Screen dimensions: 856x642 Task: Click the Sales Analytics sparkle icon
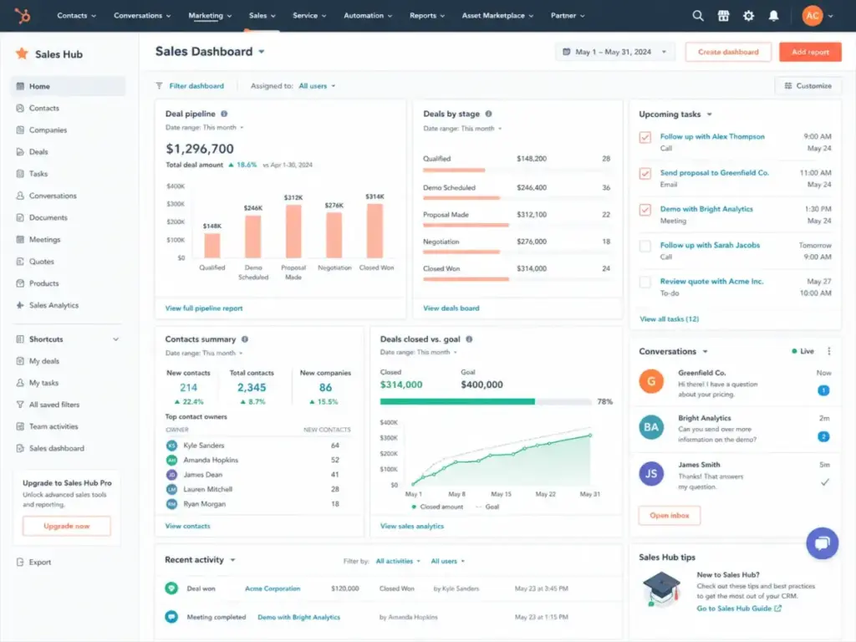tap(20, 305)
